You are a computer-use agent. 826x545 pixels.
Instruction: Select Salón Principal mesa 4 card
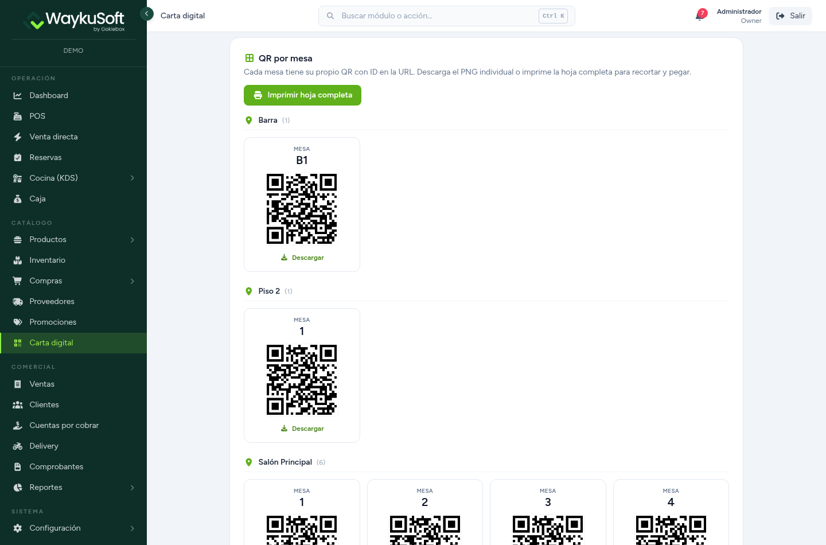click(671, 512)
